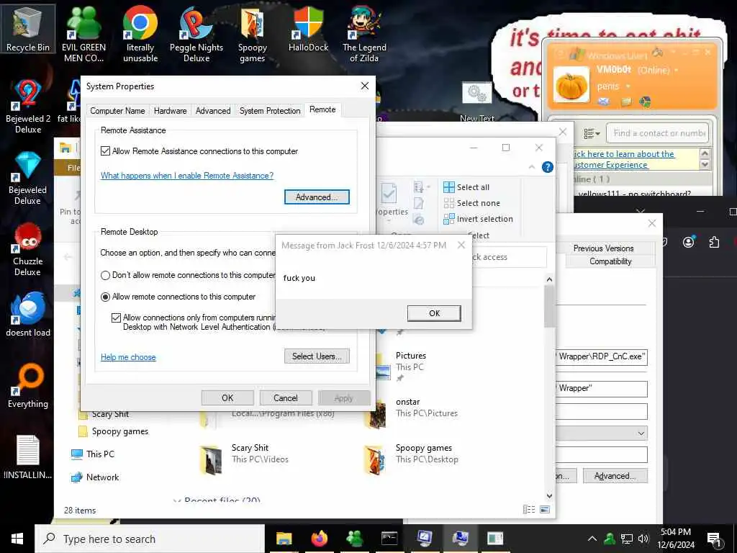
Task: Open Thunderbird 'doesnt load' shortcut
Action: [28, 314]
